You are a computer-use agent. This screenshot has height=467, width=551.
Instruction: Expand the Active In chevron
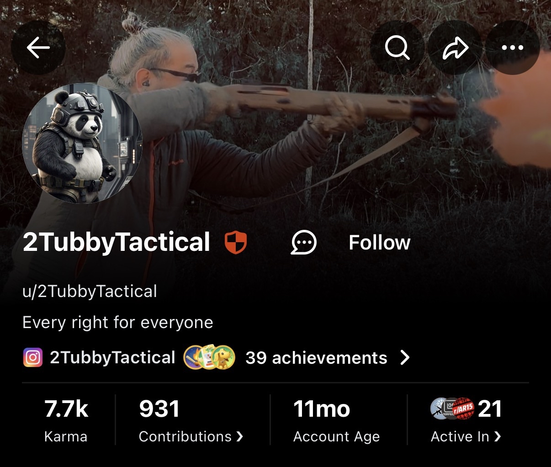[x=498, y=437]
